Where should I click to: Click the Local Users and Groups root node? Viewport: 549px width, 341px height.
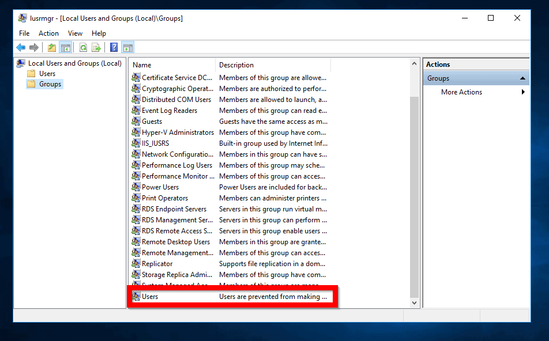(74, 63)
